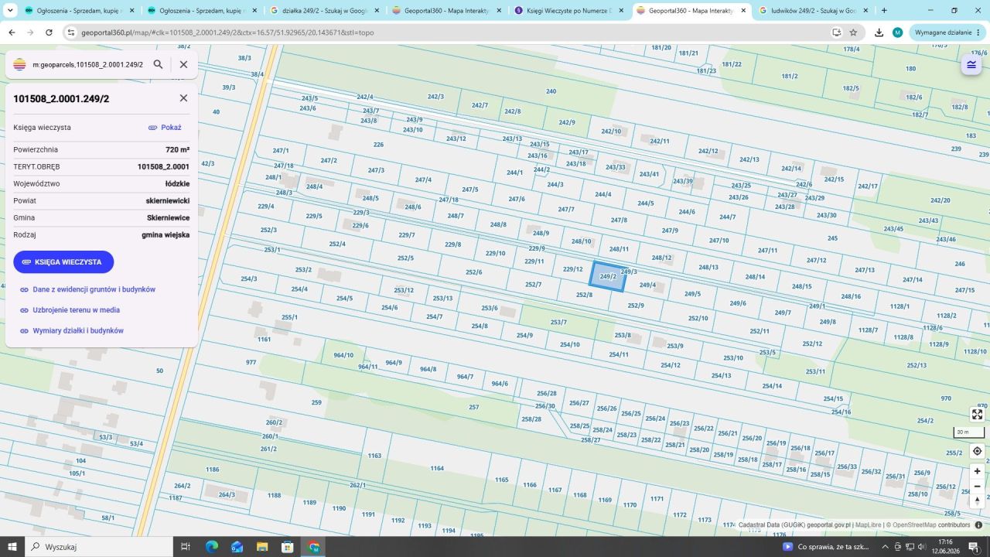The width and height of the screenshot is (990, 557).
Task: Open Microsoft Store from the taskbar
Action: 288,547
